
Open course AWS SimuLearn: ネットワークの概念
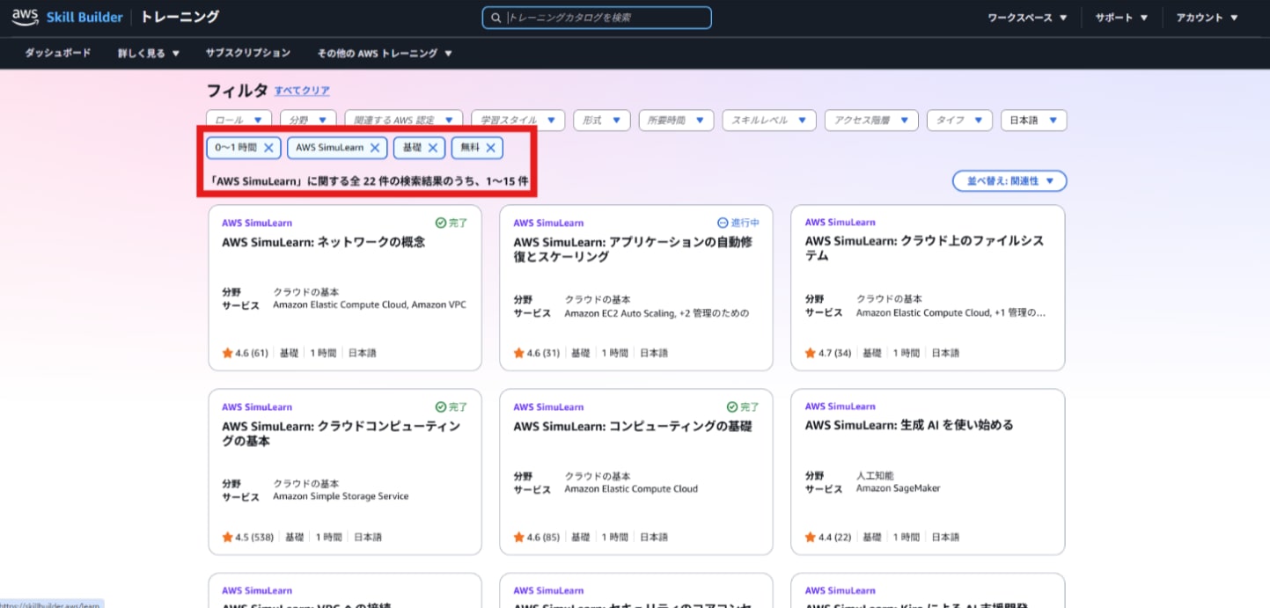click(x=324, y=242)
